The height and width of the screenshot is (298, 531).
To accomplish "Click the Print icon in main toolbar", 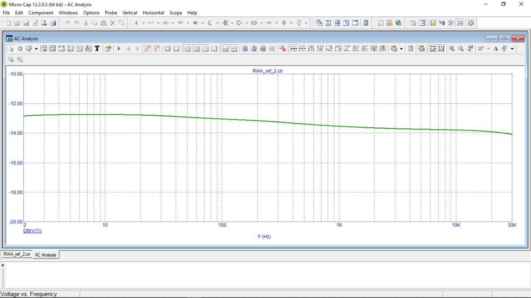I will (x=53, y=23).
